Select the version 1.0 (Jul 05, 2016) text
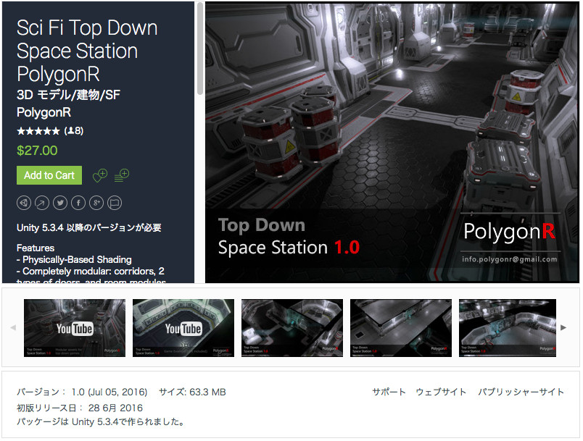The image size is (583, 441). coord(82,392)
